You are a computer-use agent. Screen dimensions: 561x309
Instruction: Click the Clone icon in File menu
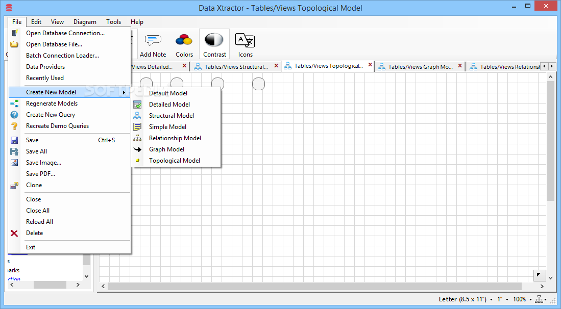pyautogui.click(x=14, y=185)
